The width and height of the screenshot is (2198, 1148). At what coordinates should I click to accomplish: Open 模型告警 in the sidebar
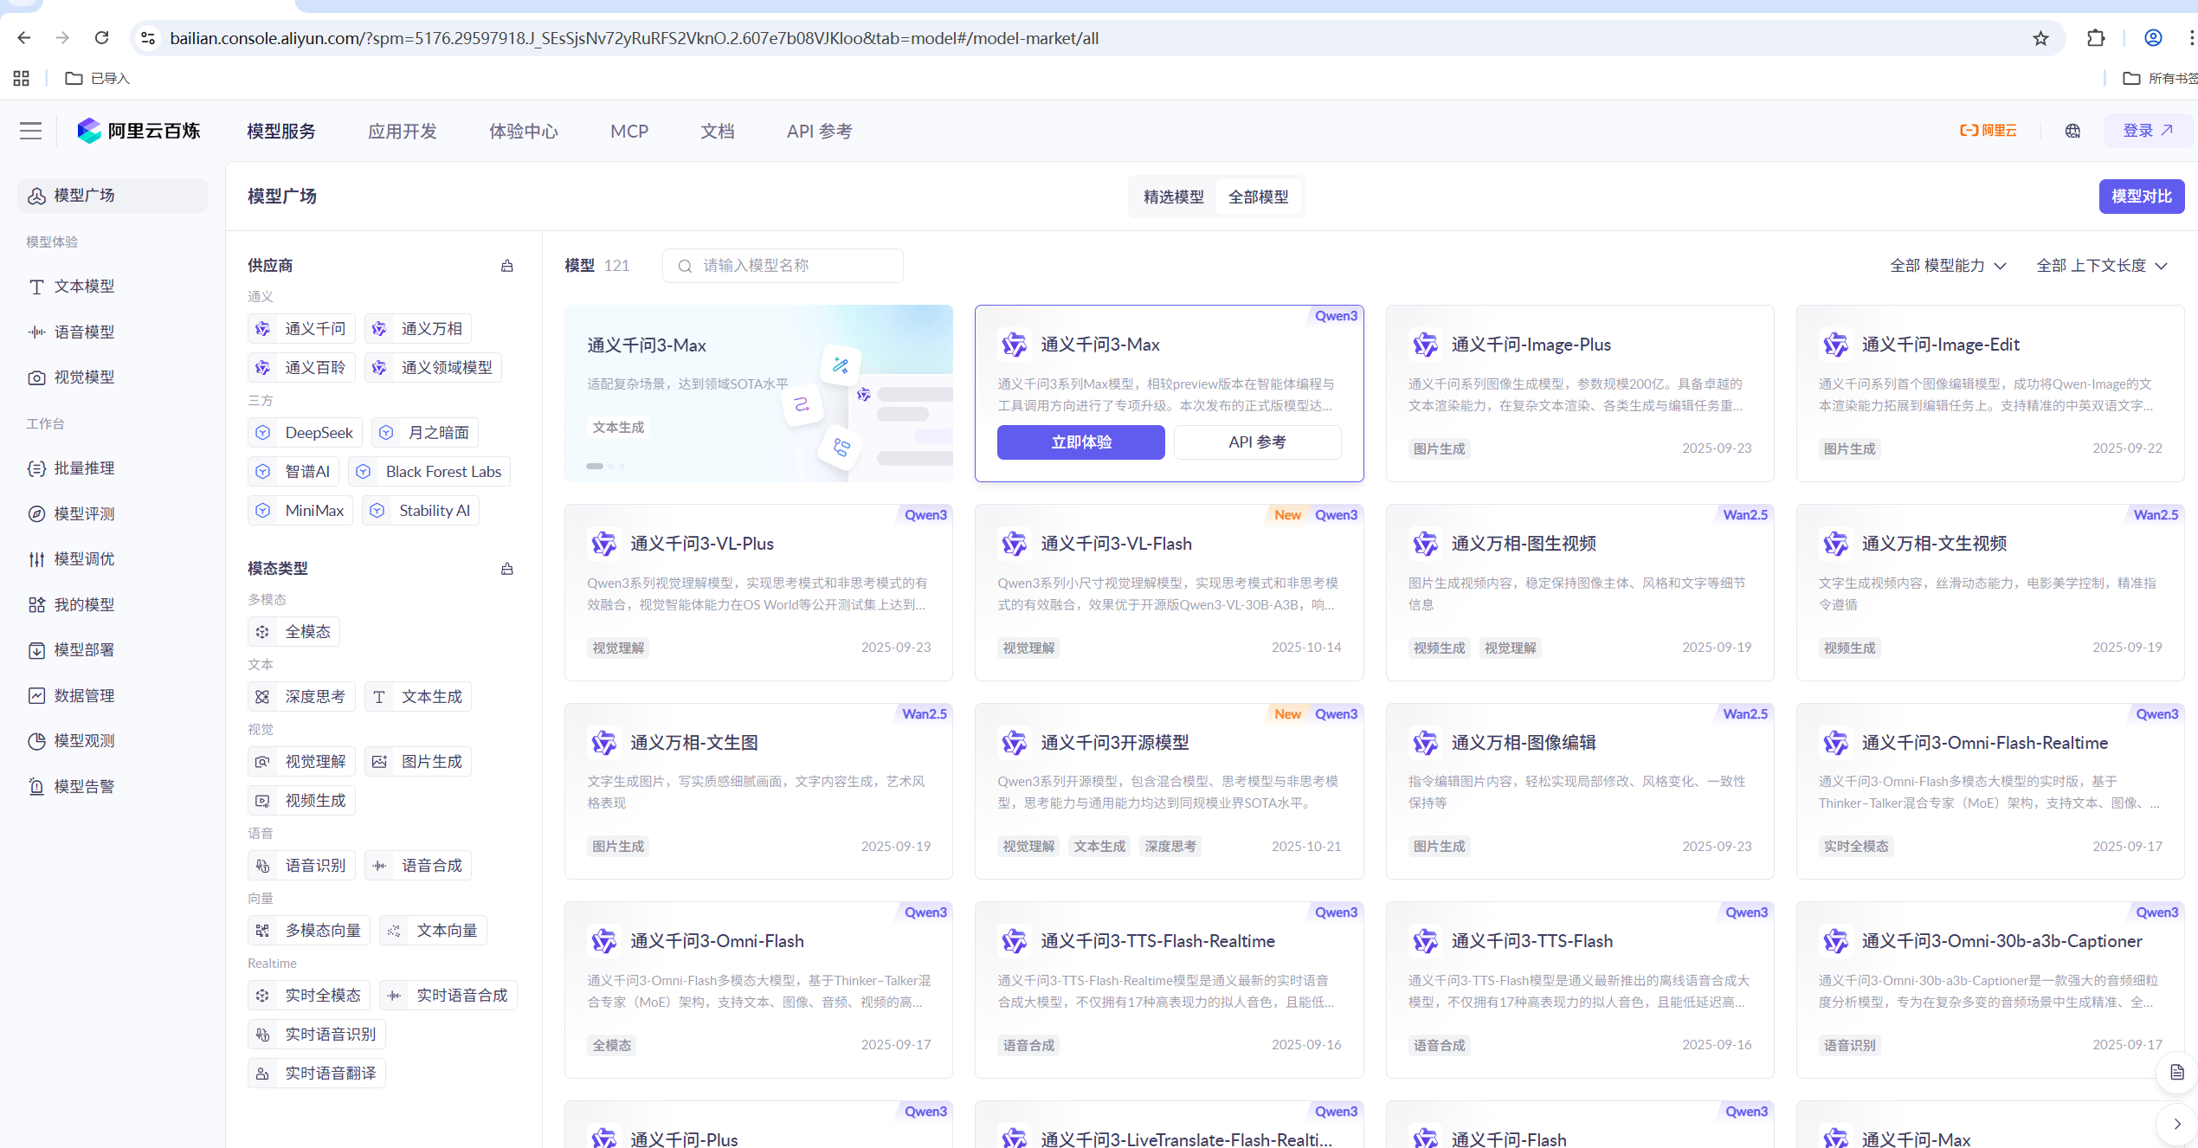[x=84, y=786]
